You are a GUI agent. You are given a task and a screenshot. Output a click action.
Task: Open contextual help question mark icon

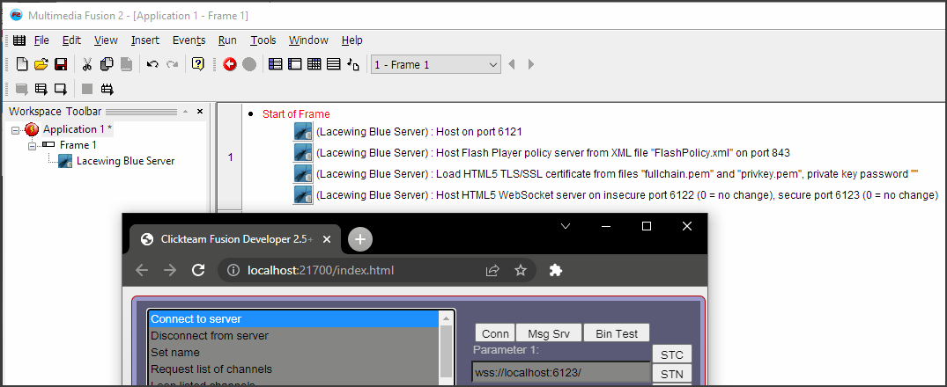[197, 64]
